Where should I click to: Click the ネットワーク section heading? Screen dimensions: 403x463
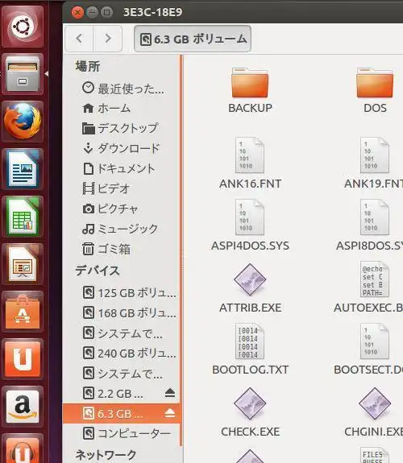point(106,455)
